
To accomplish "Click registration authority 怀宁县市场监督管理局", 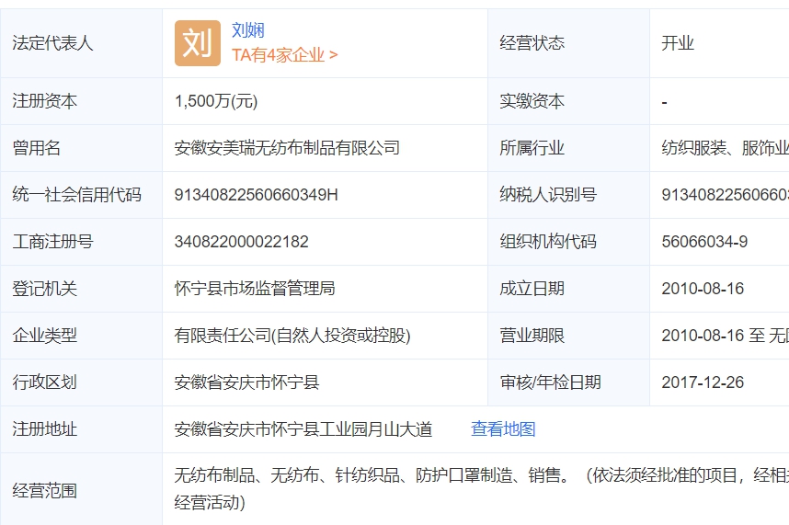I will pyautogui.click(x=255, y=289).
